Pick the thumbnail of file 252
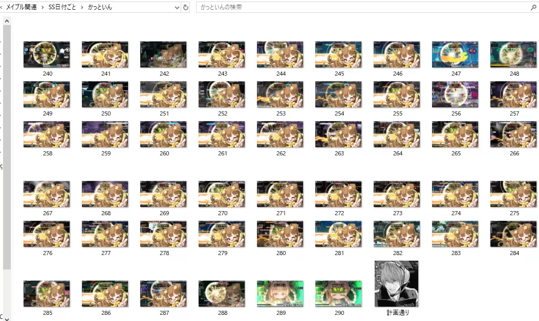 point(222,95)
